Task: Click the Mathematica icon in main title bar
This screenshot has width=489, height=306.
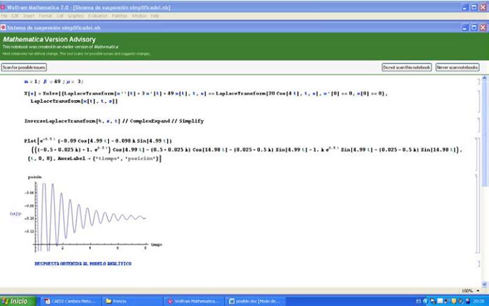Action: tap(3, 7)
